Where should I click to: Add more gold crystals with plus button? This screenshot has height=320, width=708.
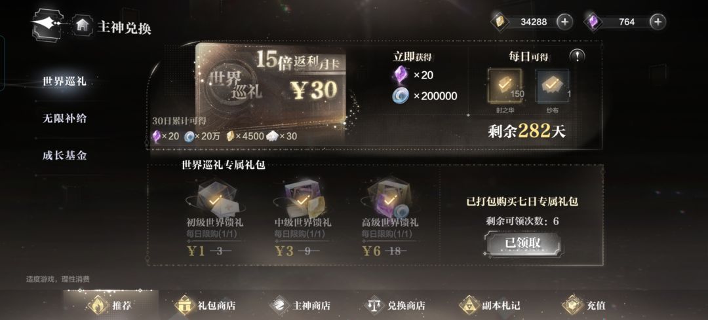point(564,21)
